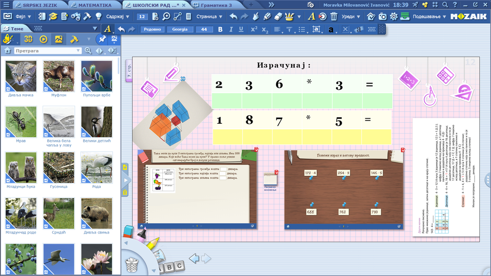Switch to the Граматика 3 tab
This screenshot has width=491, height=276.
pyautogui.click(x=216, y=5)
